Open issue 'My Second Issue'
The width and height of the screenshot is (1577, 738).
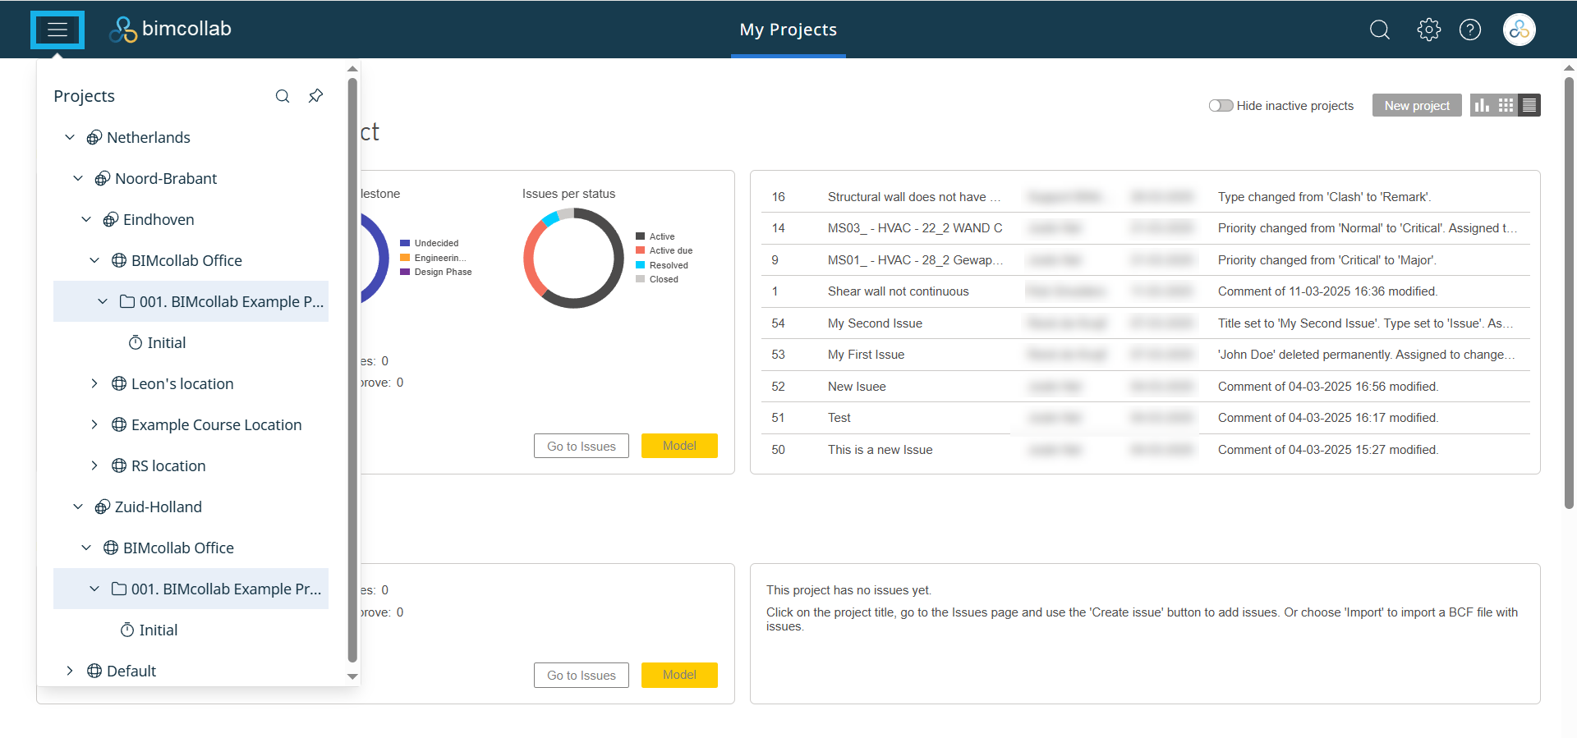[x=875, y=323]
